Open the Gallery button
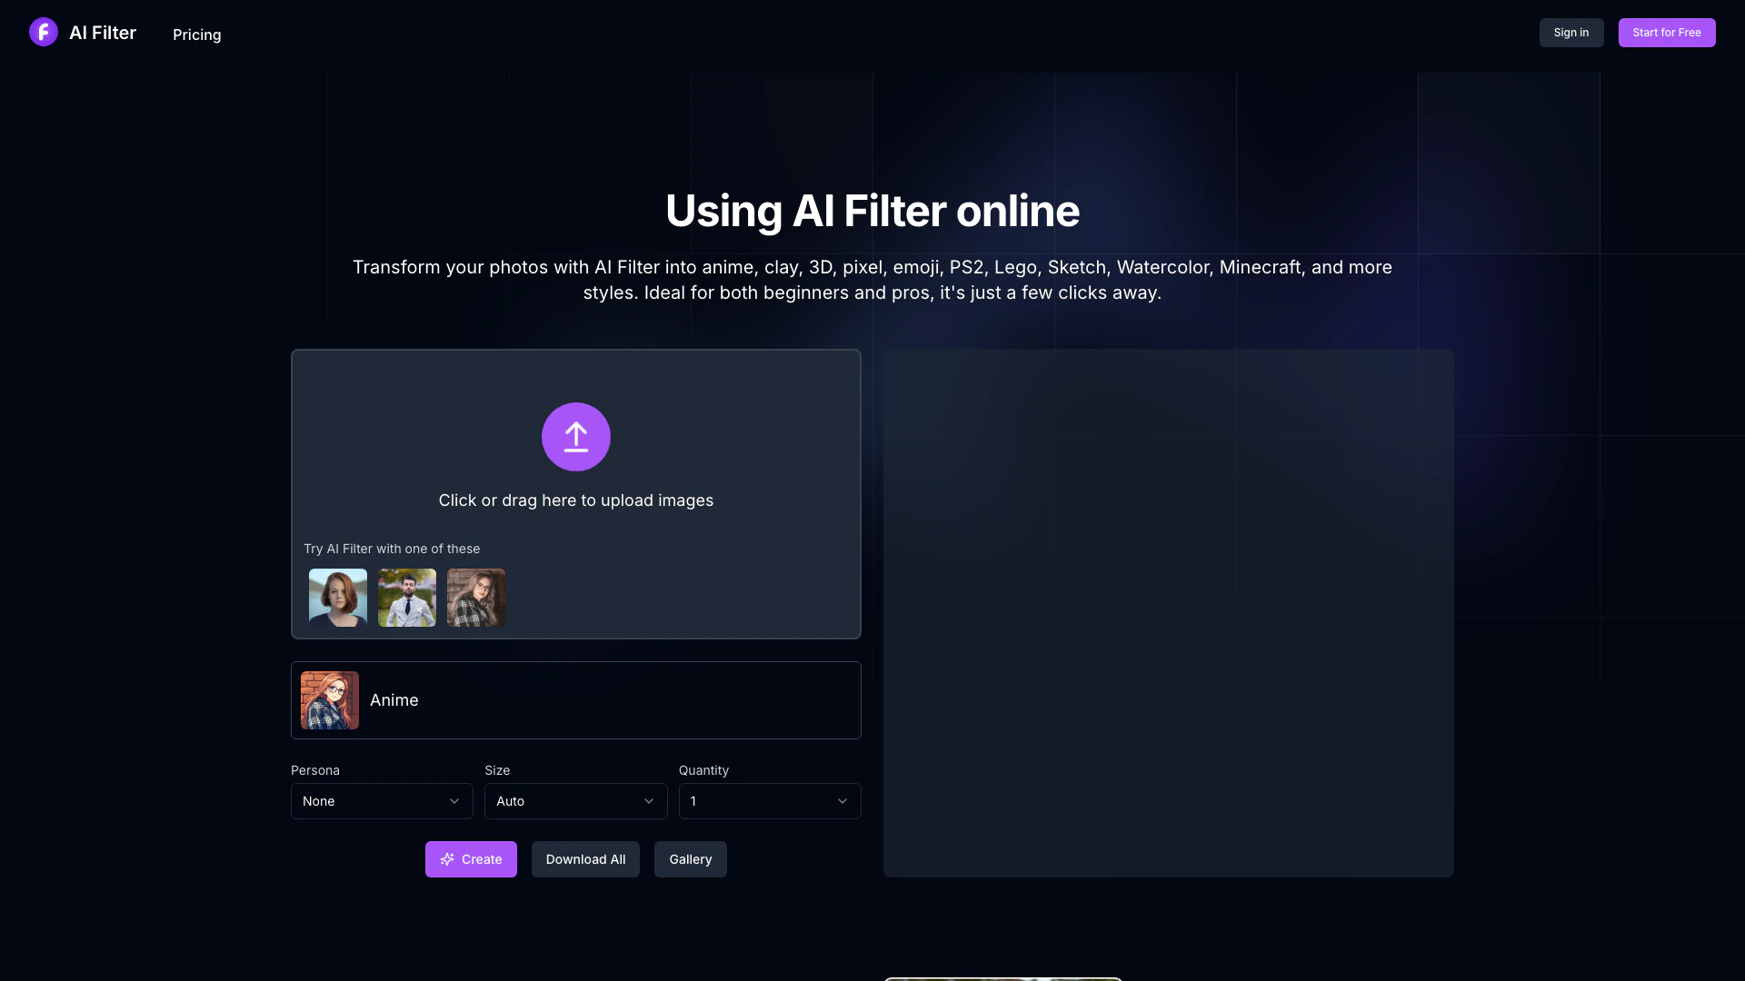 point(691,859)
